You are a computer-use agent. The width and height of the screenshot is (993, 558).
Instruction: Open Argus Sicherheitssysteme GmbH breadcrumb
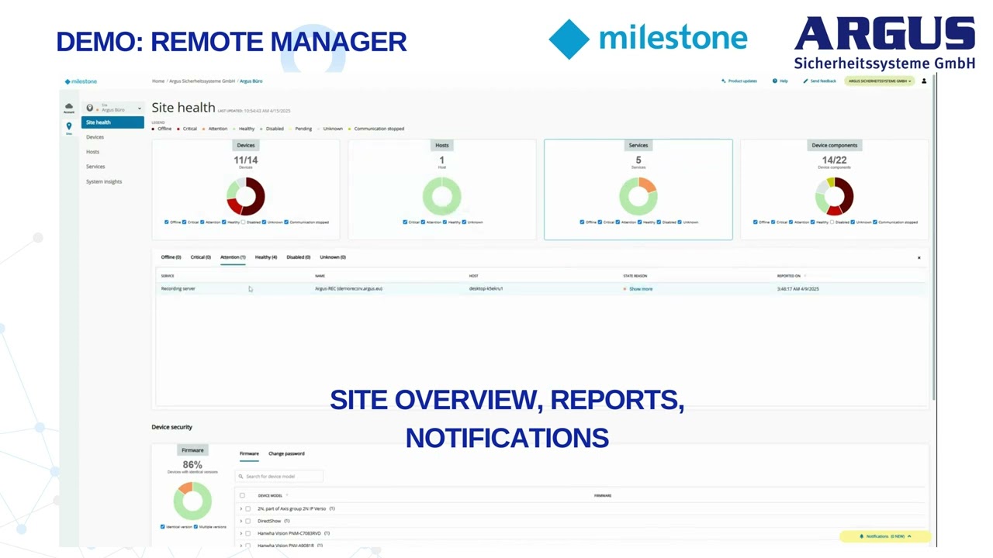point(202,81)
